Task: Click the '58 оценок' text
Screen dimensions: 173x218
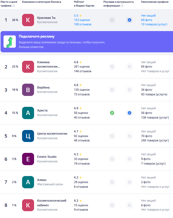Action: (x=81, y=113)
